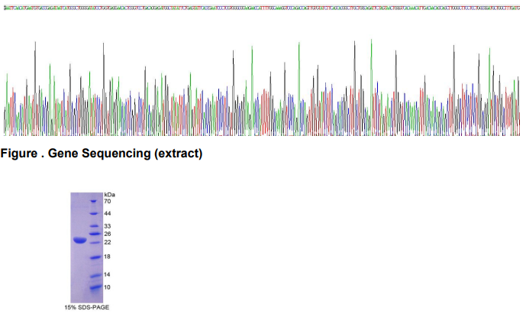Image resolution: width=526 pixels, height=317 pixels.
Task: Click the kDa unit label
Action: point(109,195)
